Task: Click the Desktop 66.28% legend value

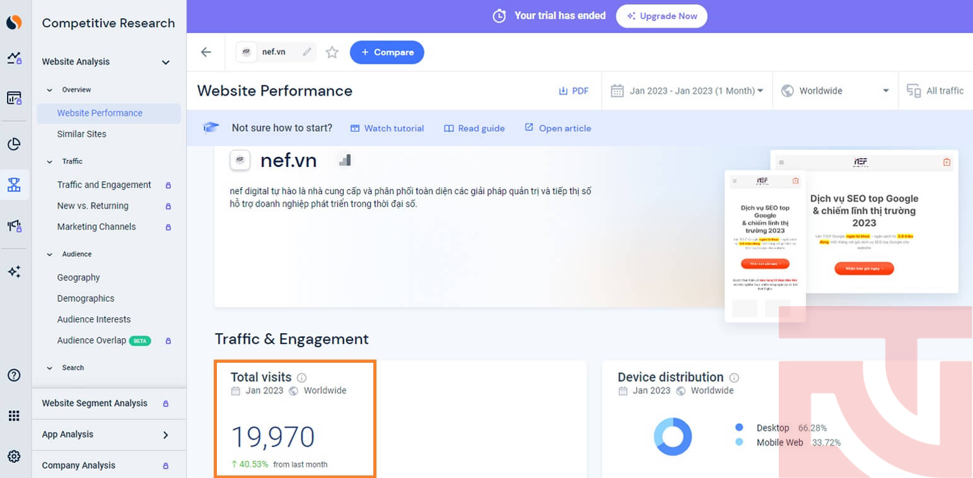Action: pyautogui.click(x=813, y=428)
